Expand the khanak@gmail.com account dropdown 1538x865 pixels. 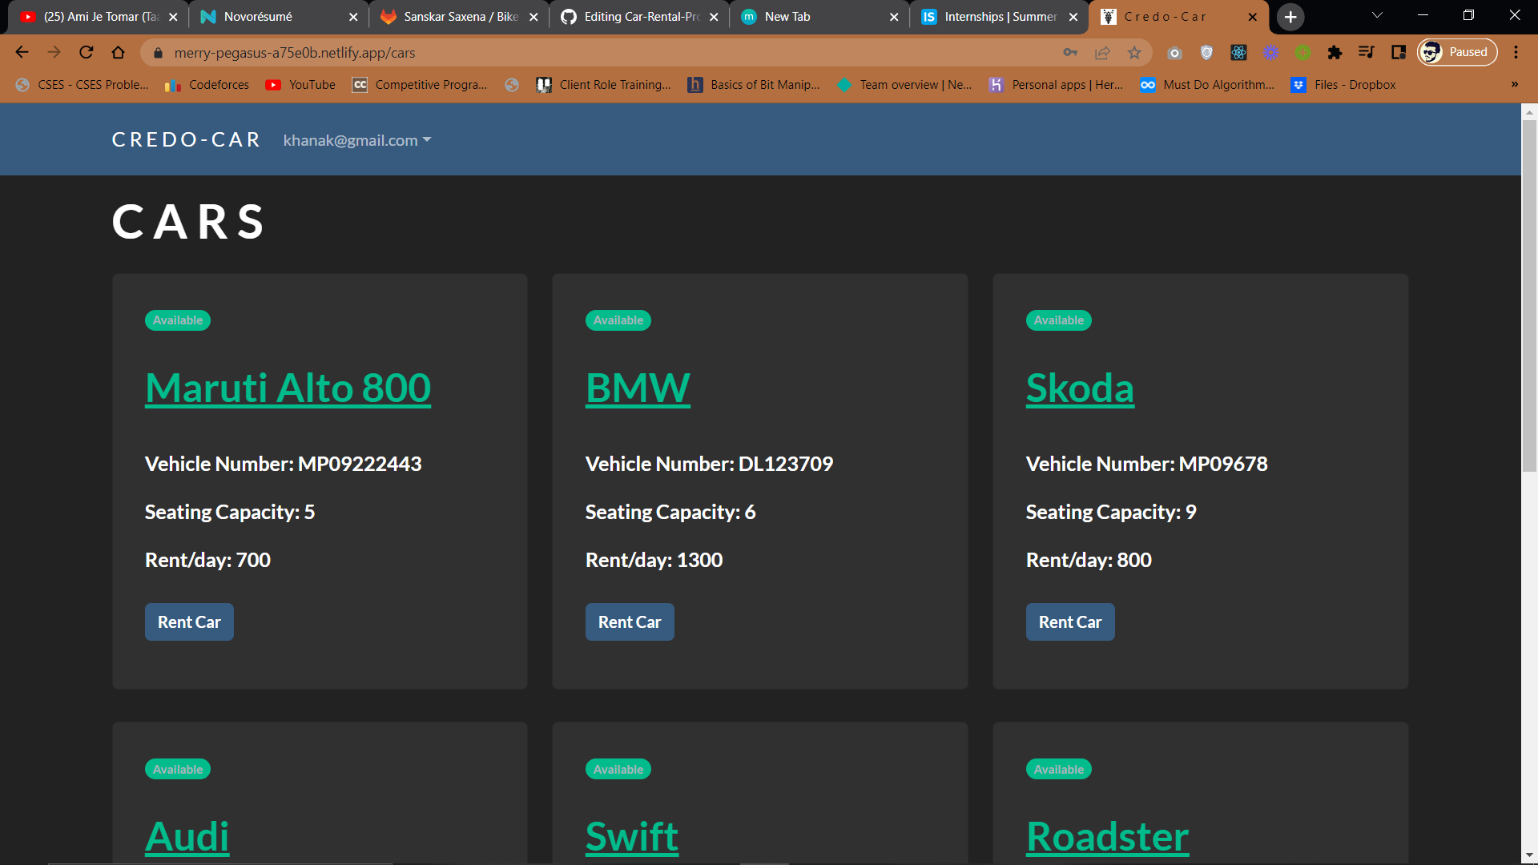tap(356, 140)
